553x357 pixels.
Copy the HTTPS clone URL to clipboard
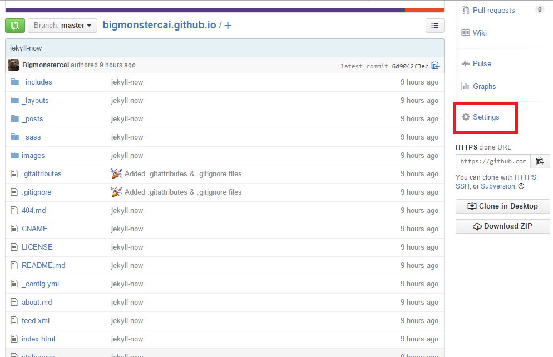coord(539,161)
